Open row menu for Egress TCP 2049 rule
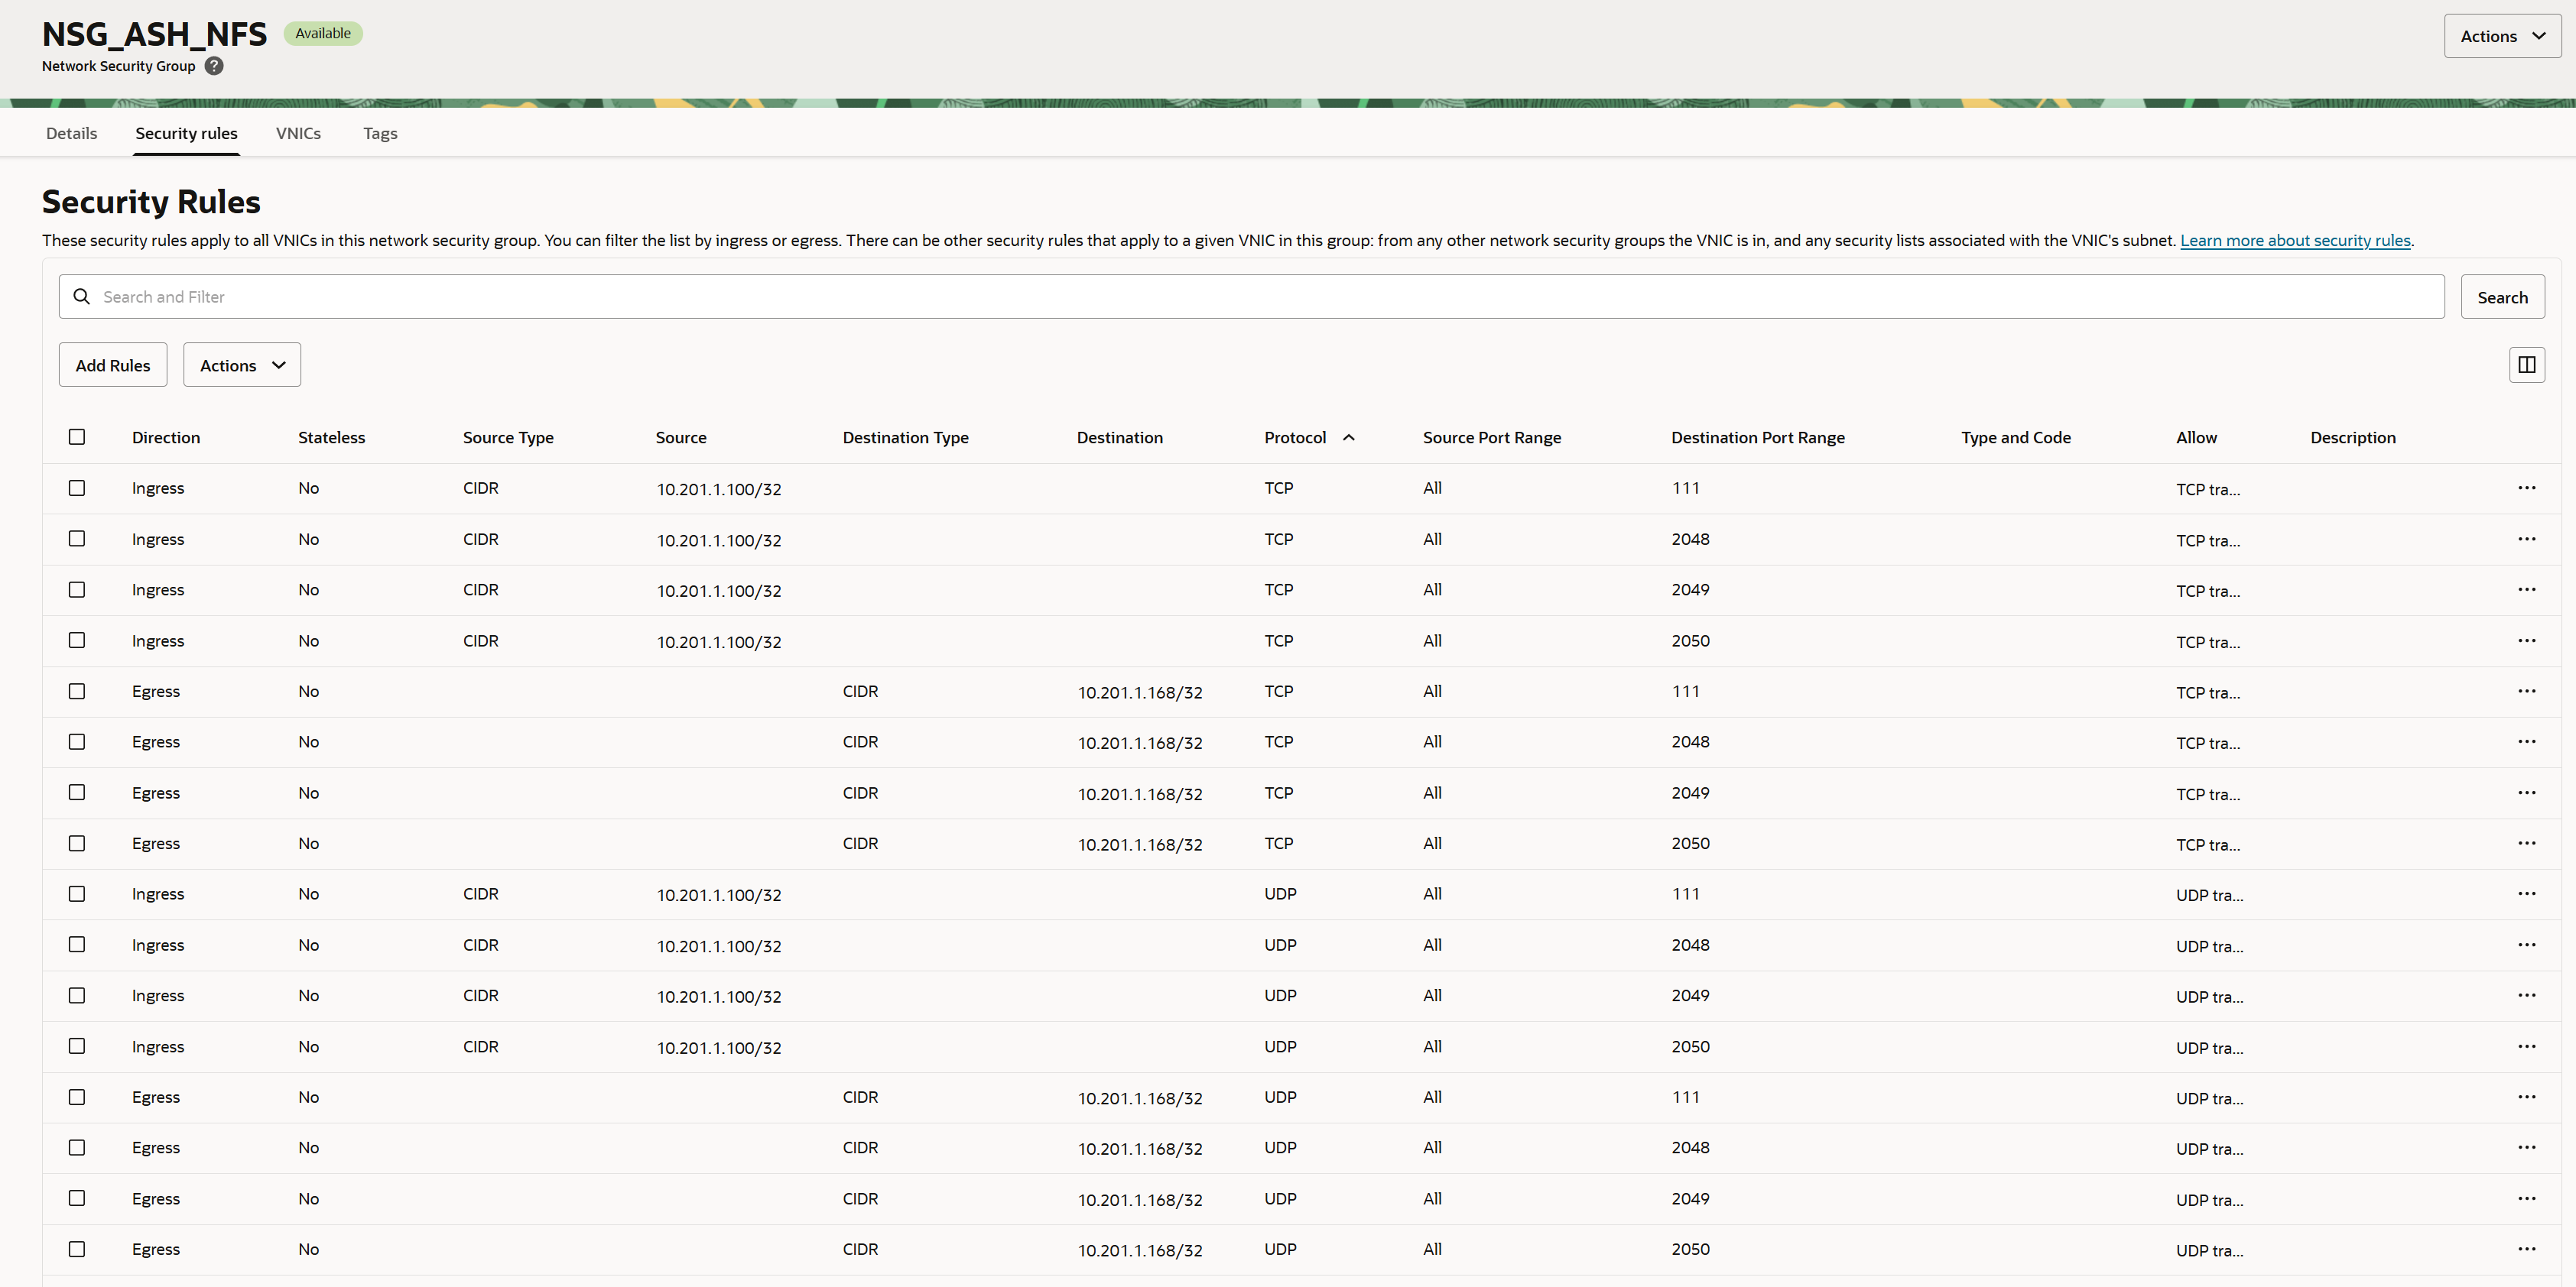Image resolution: width=2576 pixels, height=1287 pixels. point(2526,793)
